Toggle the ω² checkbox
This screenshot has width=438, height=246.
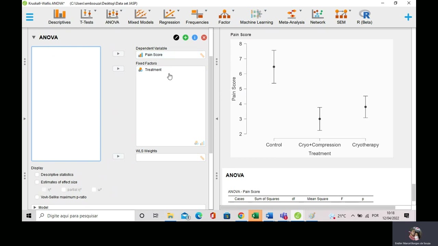pyautogui.click(x=94, y=190)
